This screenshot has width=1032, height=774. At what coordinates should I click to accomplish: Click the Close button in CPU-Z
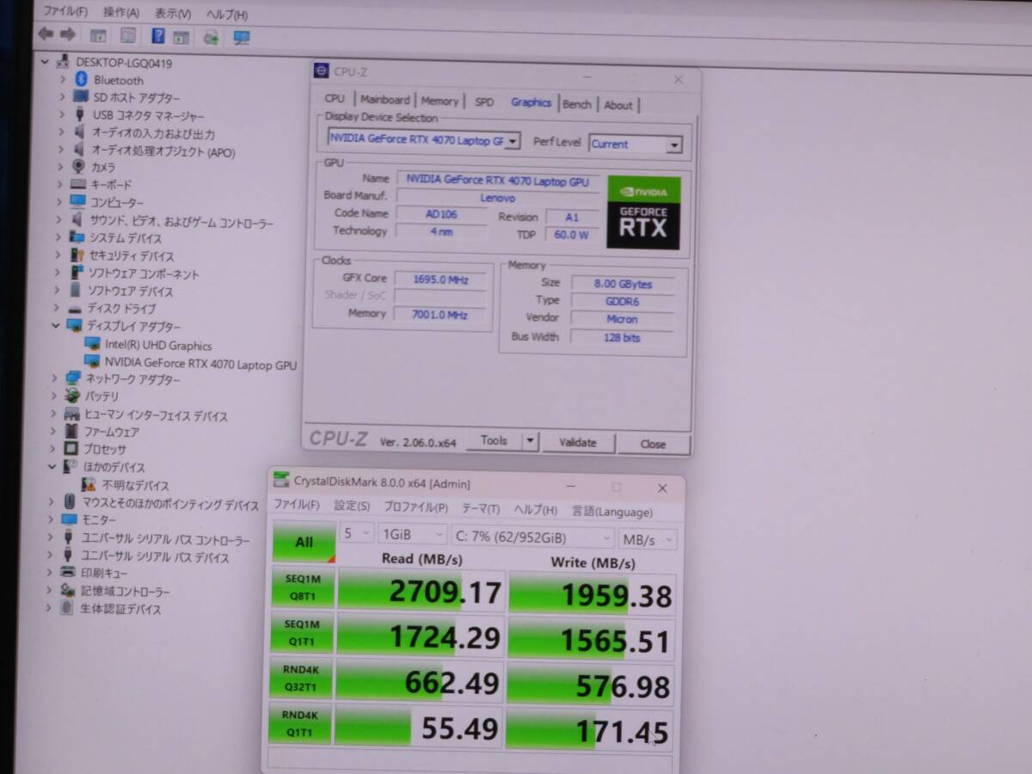tap(653, 445)
